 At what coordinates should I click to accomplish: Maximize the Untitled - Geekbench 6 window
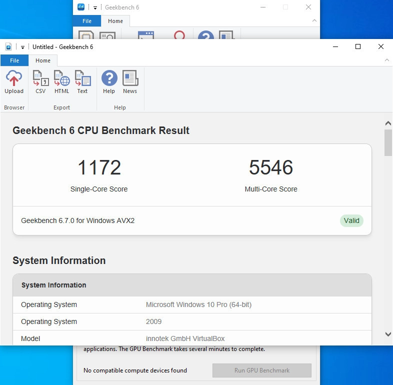[358, 46]
